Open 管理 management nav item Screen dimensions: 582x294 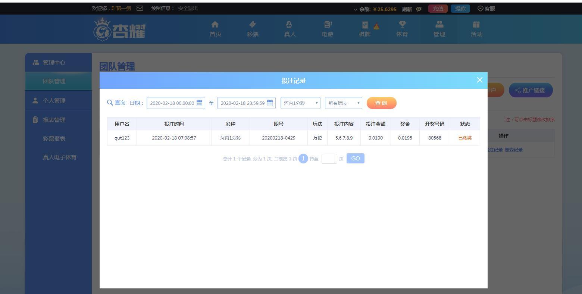[x=439, y=29]
